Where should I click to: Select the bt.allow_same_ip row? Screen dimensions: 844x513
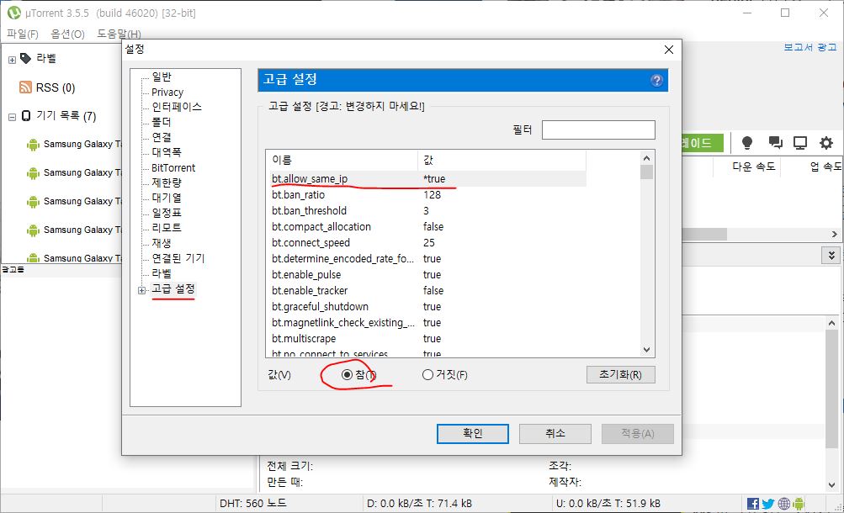[427, 178]
